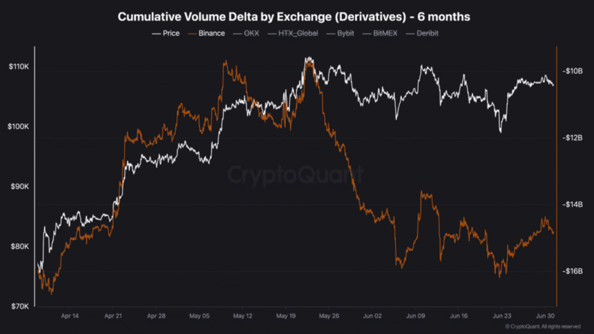Click the orange Binance legend line marker
This screenshot has height=334, width=594.
192,34
